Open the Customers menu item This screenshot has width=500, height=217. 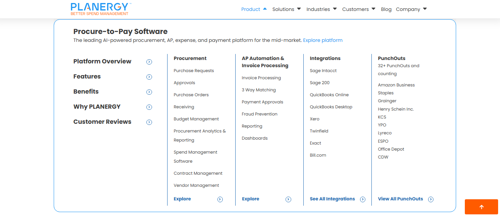click(356, 9)
